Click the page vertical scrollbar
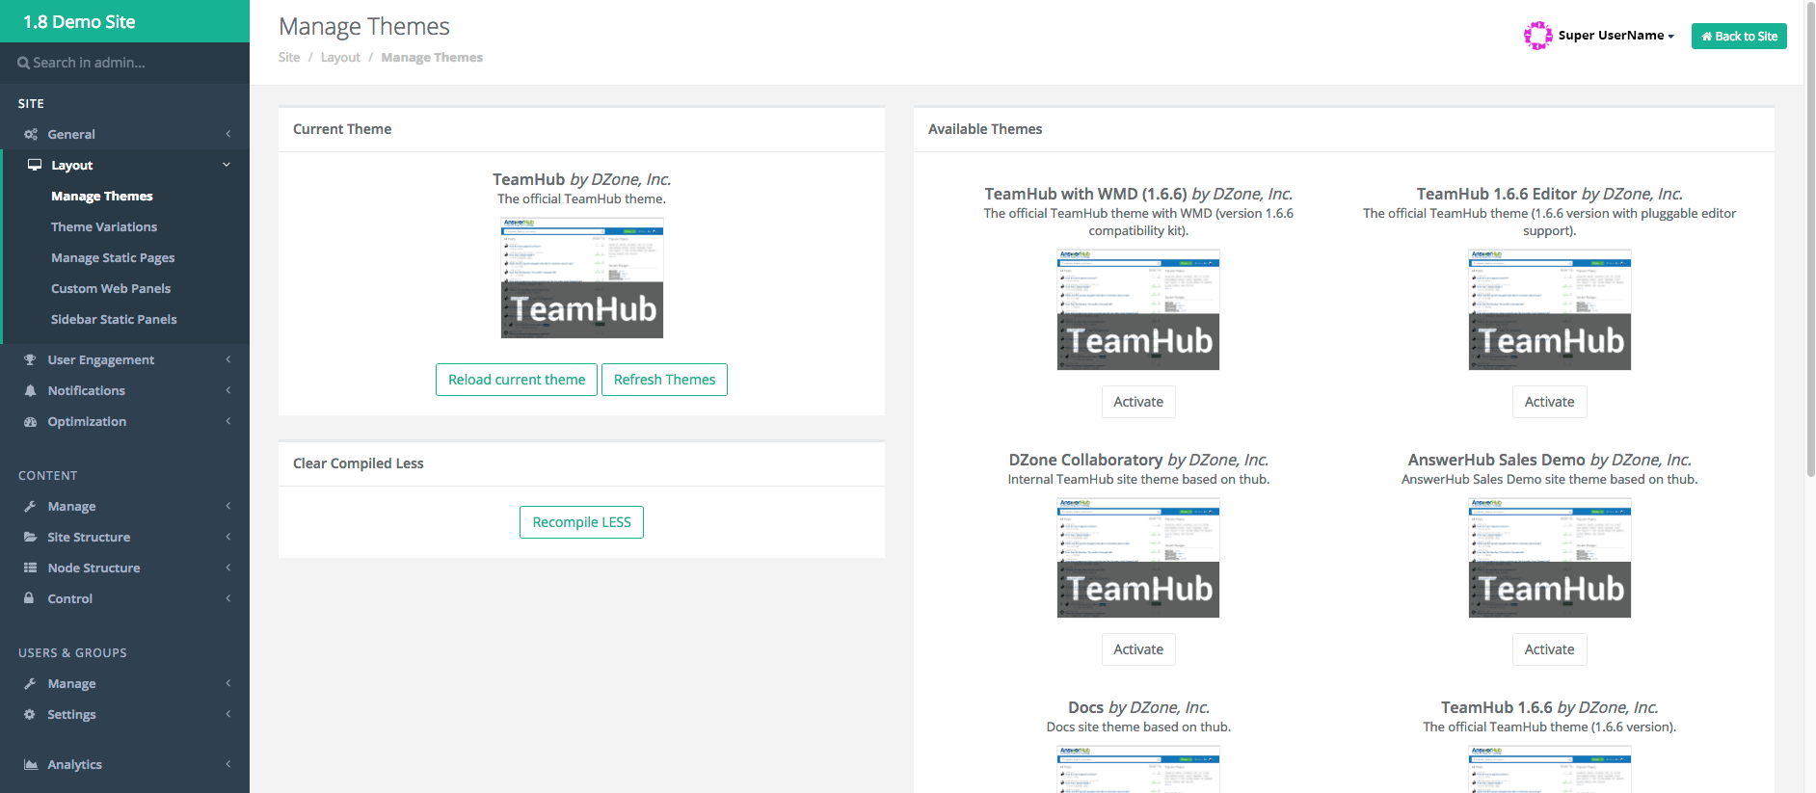The image size is (1816, 793). coord(1810,241)
